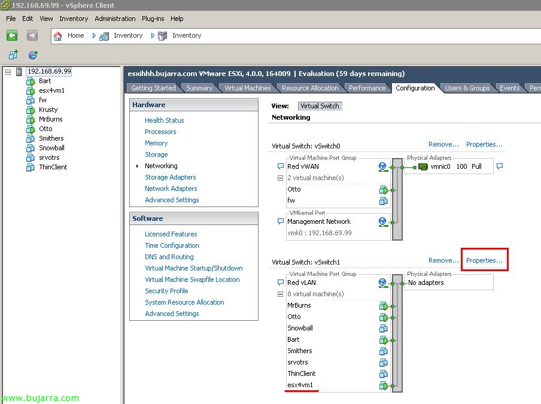Open the Help menu
541x404 pixels.
(177, 19)
